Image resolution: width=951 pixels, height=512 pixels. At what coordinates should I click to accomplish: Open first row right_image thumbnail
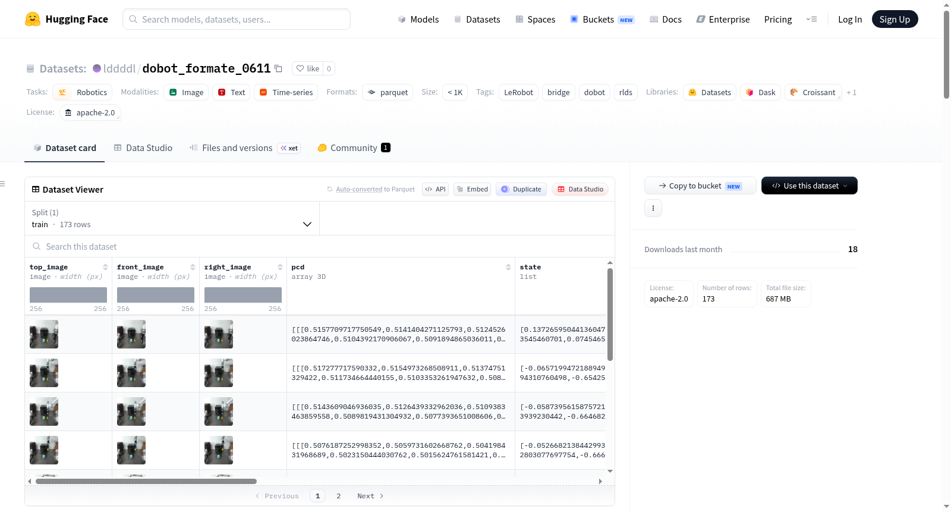pyautogui.click(x=219, y=334)
